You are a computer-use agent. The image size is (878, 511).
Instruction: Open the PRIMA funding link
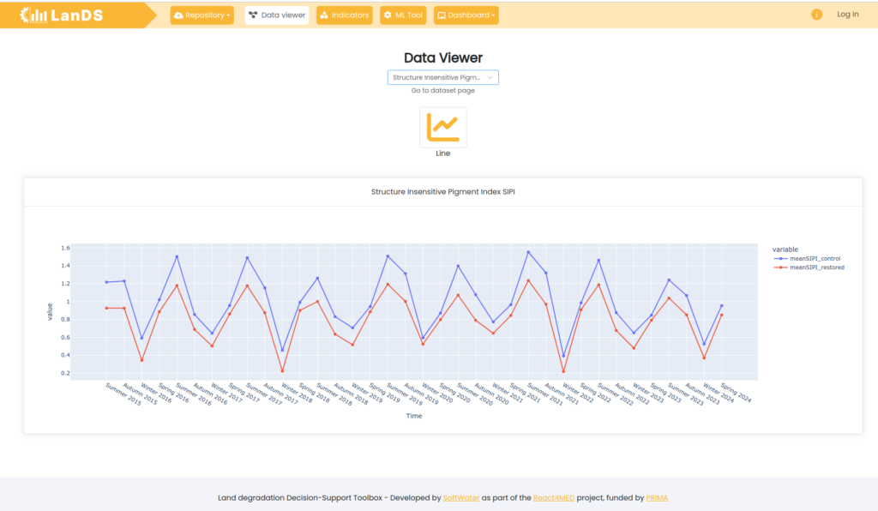tap(657, 497)
